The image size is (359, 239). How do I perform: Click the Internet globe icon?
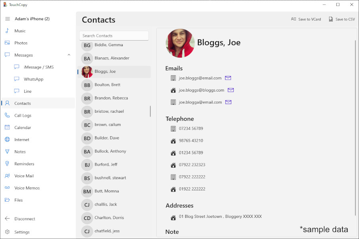pos(7,140)
